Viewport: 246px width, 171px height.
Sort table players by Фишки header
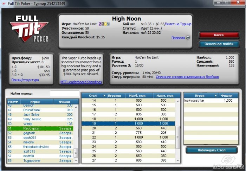coord(228,96)
